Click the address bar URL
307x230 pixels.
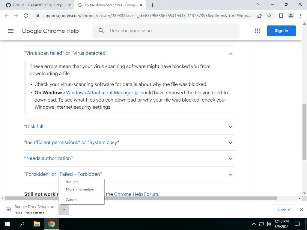(146, 16)
